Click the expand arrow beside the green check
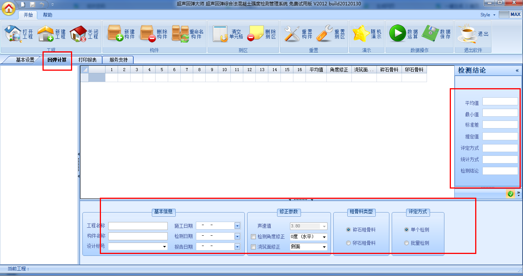This screenshot has height=276, width=523. pyautogui.click(x=518, y=194)
